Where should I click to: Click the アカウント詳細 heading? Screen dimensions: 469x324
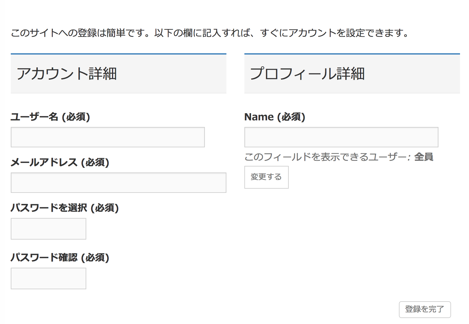pyautogui.click(x=66, y=74)
